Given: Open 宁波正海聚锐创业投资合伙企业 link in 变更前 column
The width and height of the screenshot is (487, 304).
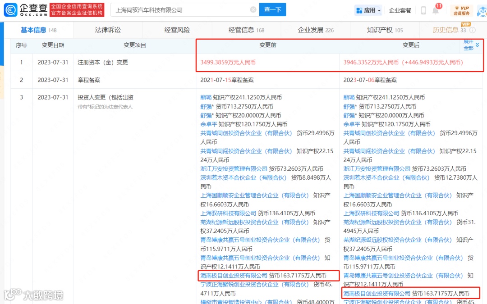Looking at the screenshot, I should (254, 285).
